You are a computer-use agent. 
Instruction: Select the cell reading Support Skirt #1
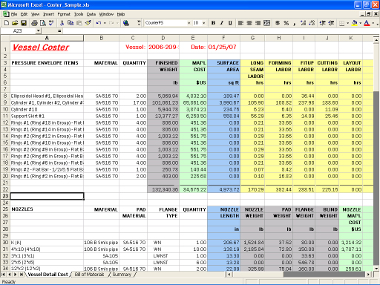[47, 116]
